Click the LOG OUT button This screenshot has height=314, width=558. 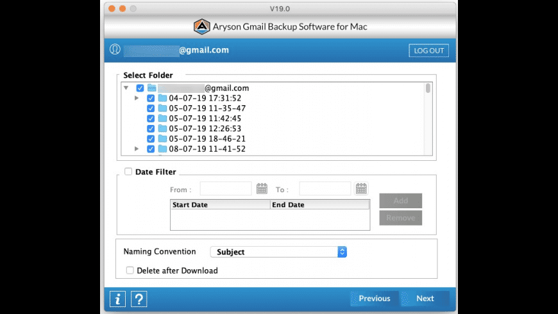(429, 51)
